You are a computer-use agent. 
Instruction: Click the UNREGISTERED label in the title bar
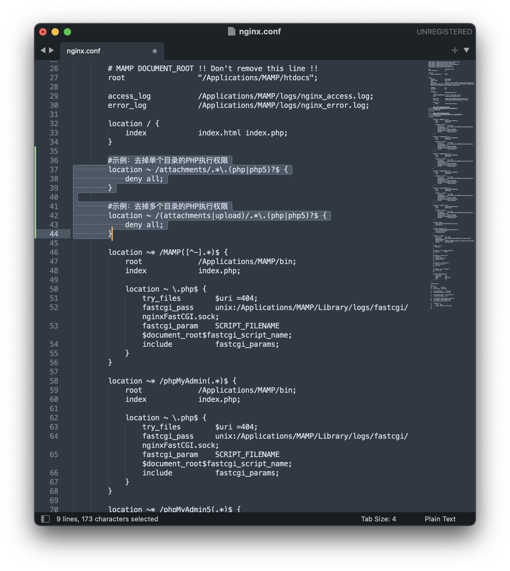pos(444,32)
